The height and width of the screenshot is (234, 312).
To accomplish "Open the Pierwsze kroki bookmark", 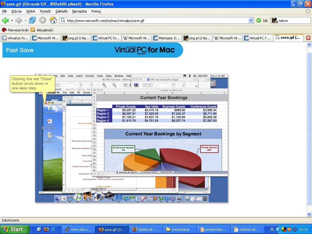I will click(x=15, y=30).
